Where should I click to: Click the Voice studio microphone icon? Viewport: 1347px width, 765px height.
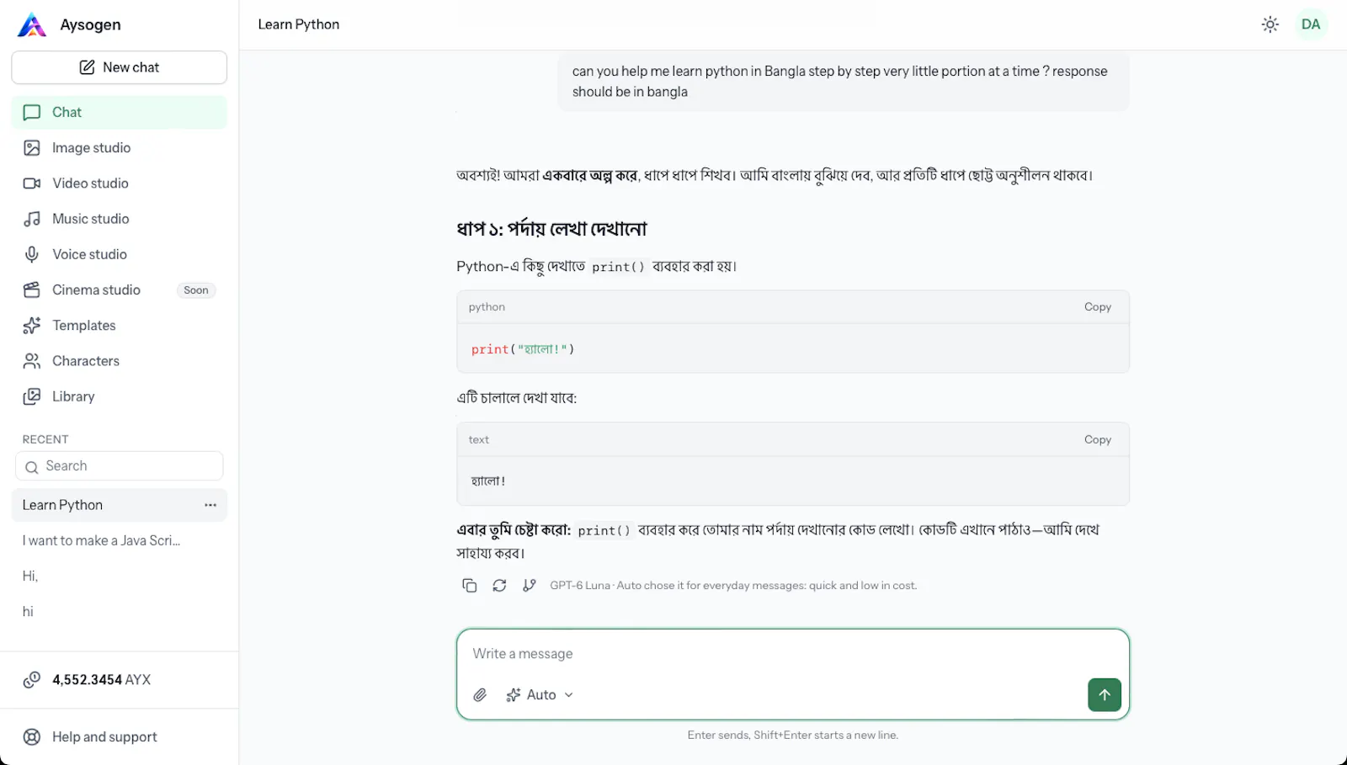(x=32, y=254)
